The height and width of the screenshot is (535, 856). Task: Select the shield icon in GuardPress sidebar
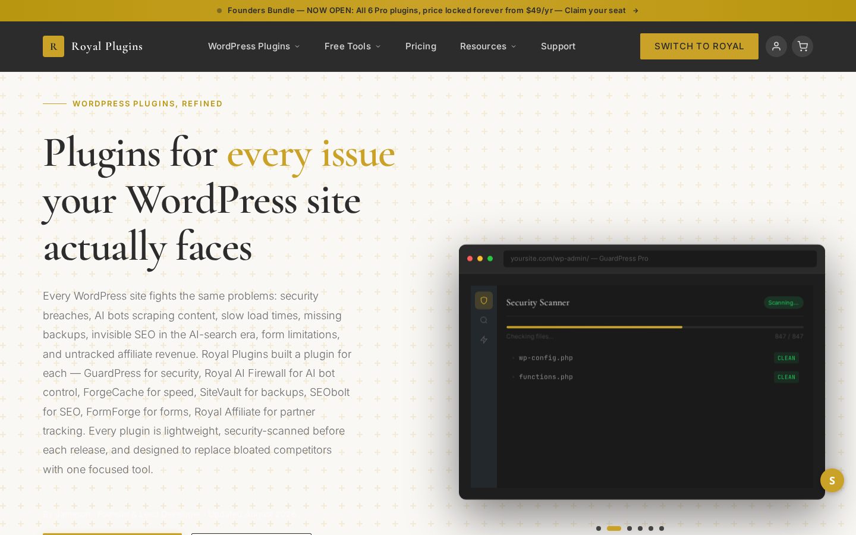484,300
